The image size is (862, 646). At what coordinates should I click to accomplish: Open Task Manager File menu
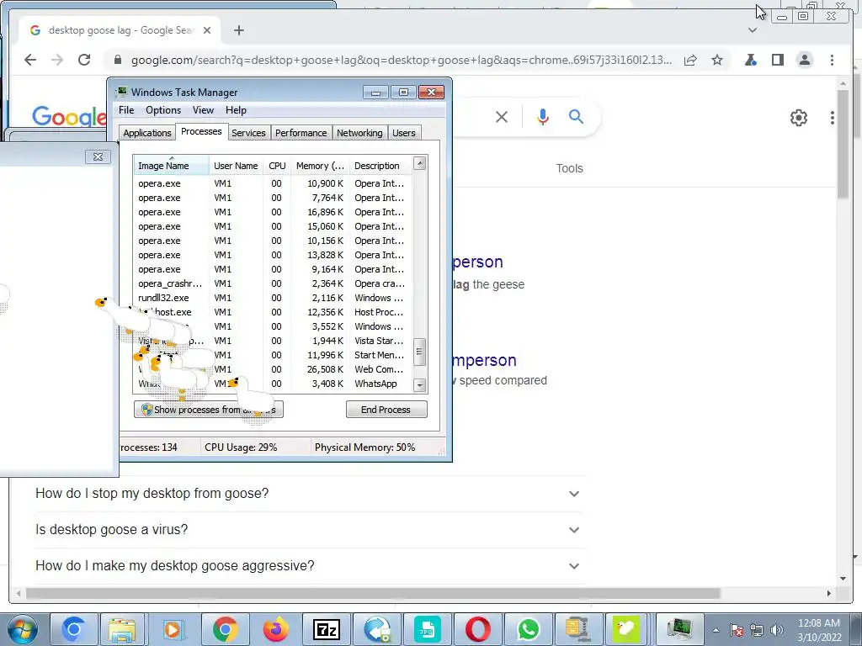(x=126, y=110)
